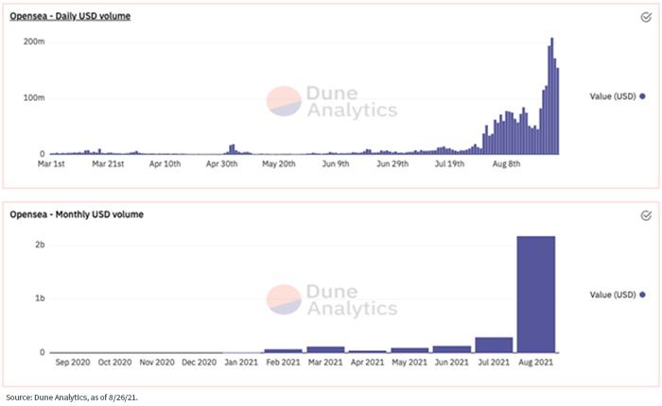Select the May 2021 monthly volume bar
The height and width of the screenshot is (406, 662).
click(409, 350)
